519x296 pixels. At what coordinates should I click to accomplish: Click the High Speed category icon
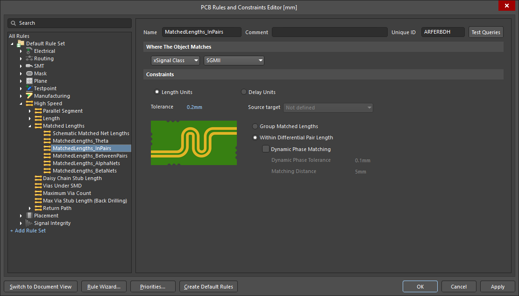click(29, 103)
